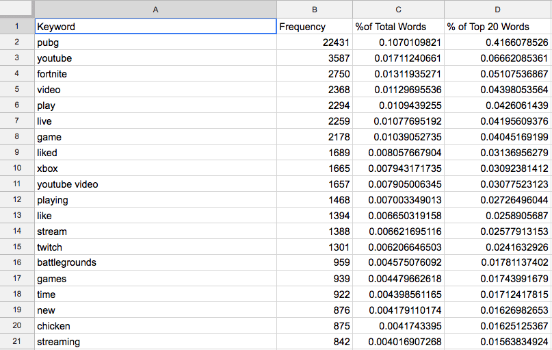Click frequency value 959
This screenshot has width=552, height=350.
pos(315,262)
